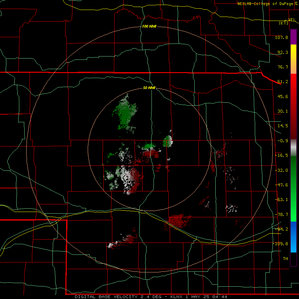
Task: Click the gray zero-velocity segment of color bar
Action: tap(293, 148)
